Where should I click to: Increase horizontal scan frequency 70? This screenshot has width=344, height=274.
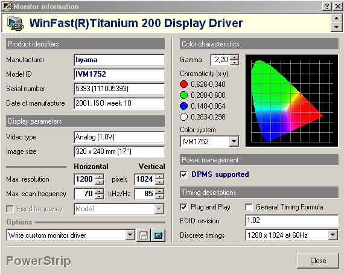pyautogui.click(x=100, y=191)
